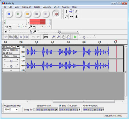Viewport: 129px width, 119px height.
Task: Zoom in on the waveform
Action: click(x=54, y=37)
